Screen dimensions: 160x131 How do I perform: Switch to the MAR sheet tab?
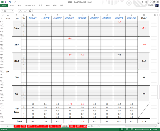tap(30, 126)
